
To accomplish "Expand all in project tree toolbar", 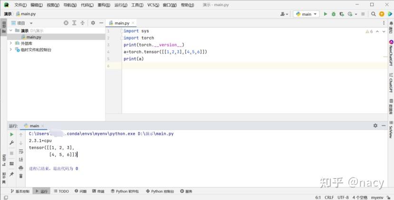I will click(74, 23).
